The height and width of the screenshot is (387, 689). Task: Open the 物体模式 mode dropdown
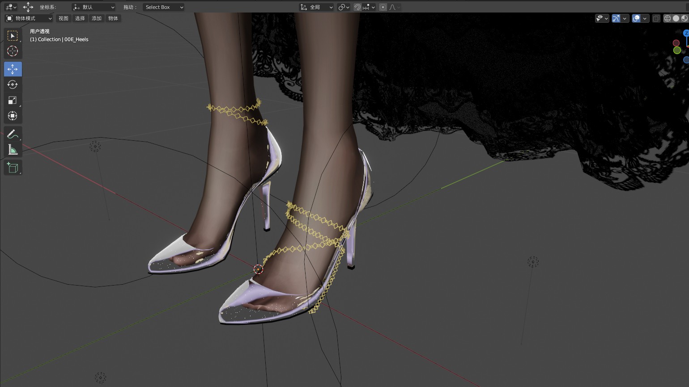[29, 18]
